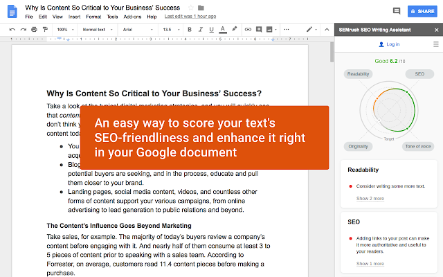Screen dimensions: 443x277
Task: Click the blue SHARE button
Action: point(422,11)
